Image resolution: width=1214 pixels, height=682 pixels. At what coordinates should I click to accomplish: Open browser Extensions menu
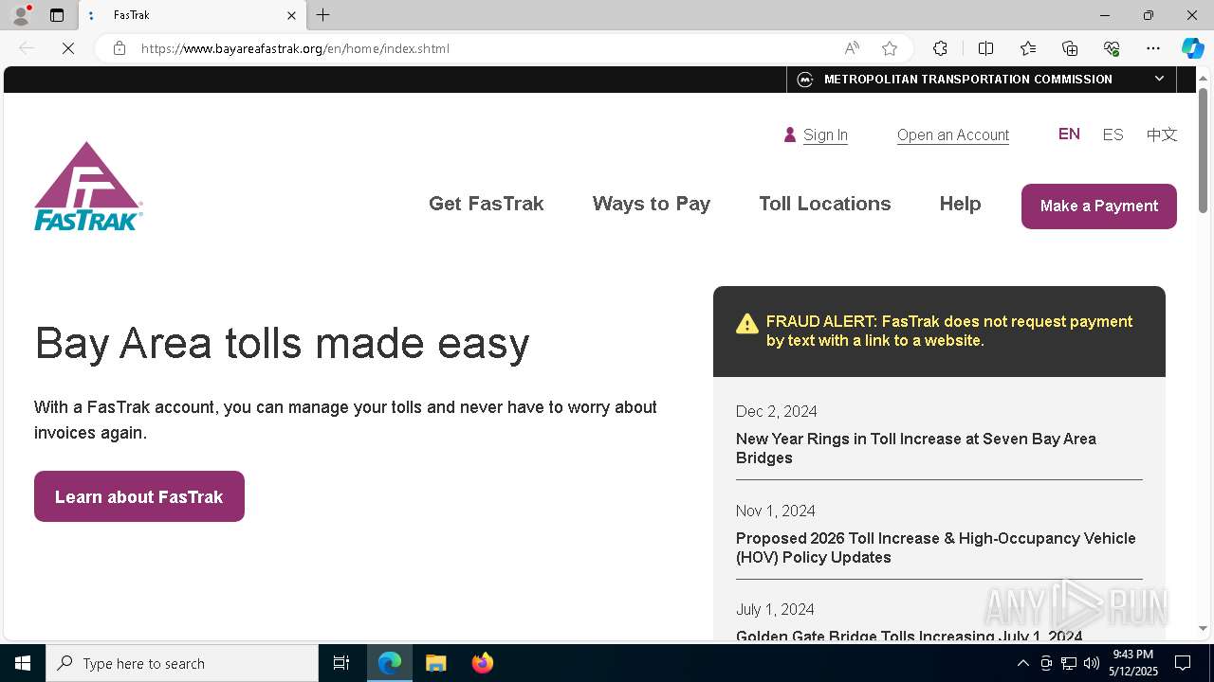pos(940,48)
